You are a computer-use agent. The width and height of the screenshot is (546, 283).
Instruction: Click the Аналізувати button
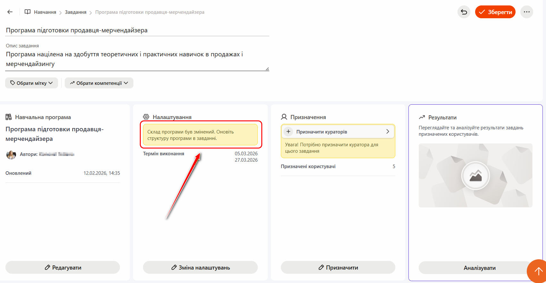click(475, 268)
